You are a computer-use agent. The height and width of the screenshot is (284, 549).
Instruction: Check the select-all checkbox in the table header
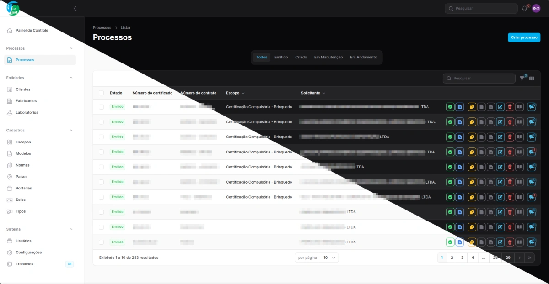[x=101, y=92]
